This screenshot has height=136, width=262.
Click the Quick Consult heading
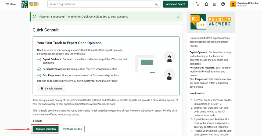[46, 30]
